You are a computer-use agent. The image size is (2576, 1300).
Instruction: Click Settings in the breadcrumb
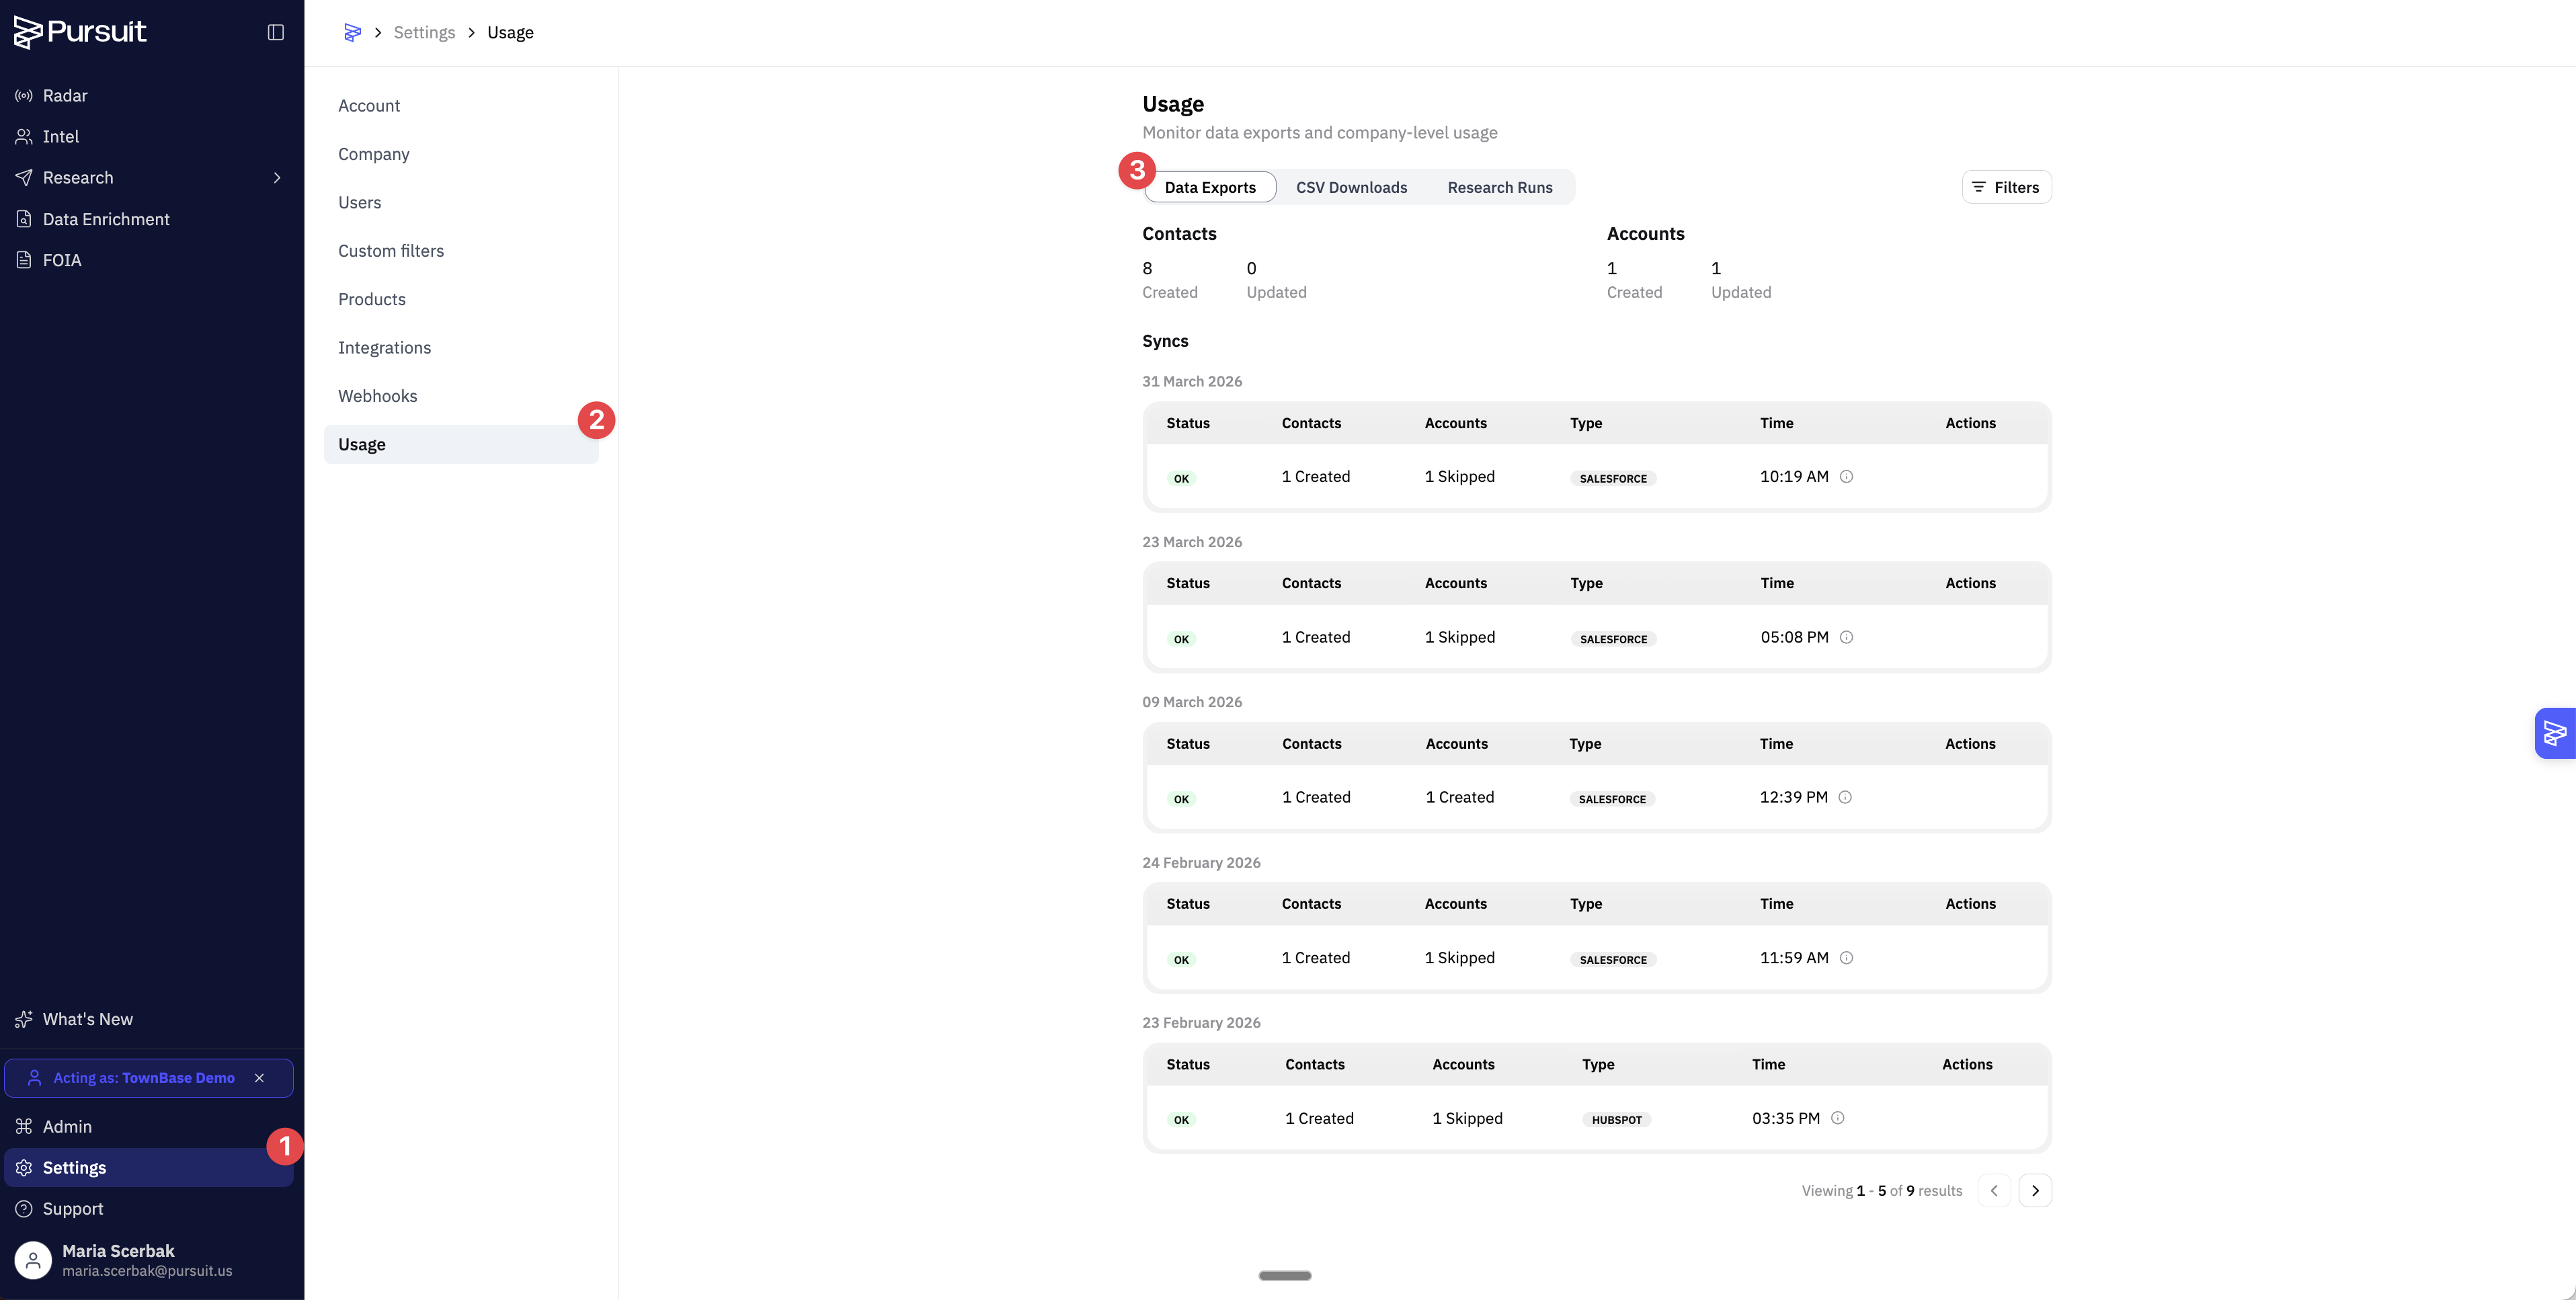coord(424,32)
